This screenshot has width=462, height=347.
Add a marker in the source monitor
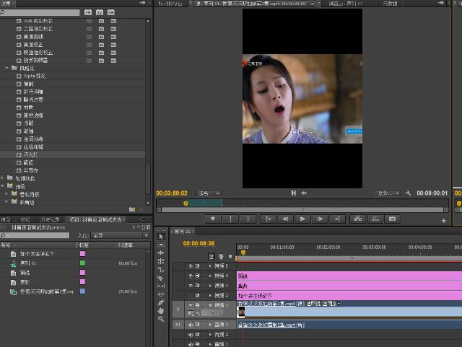pos(213,219)
